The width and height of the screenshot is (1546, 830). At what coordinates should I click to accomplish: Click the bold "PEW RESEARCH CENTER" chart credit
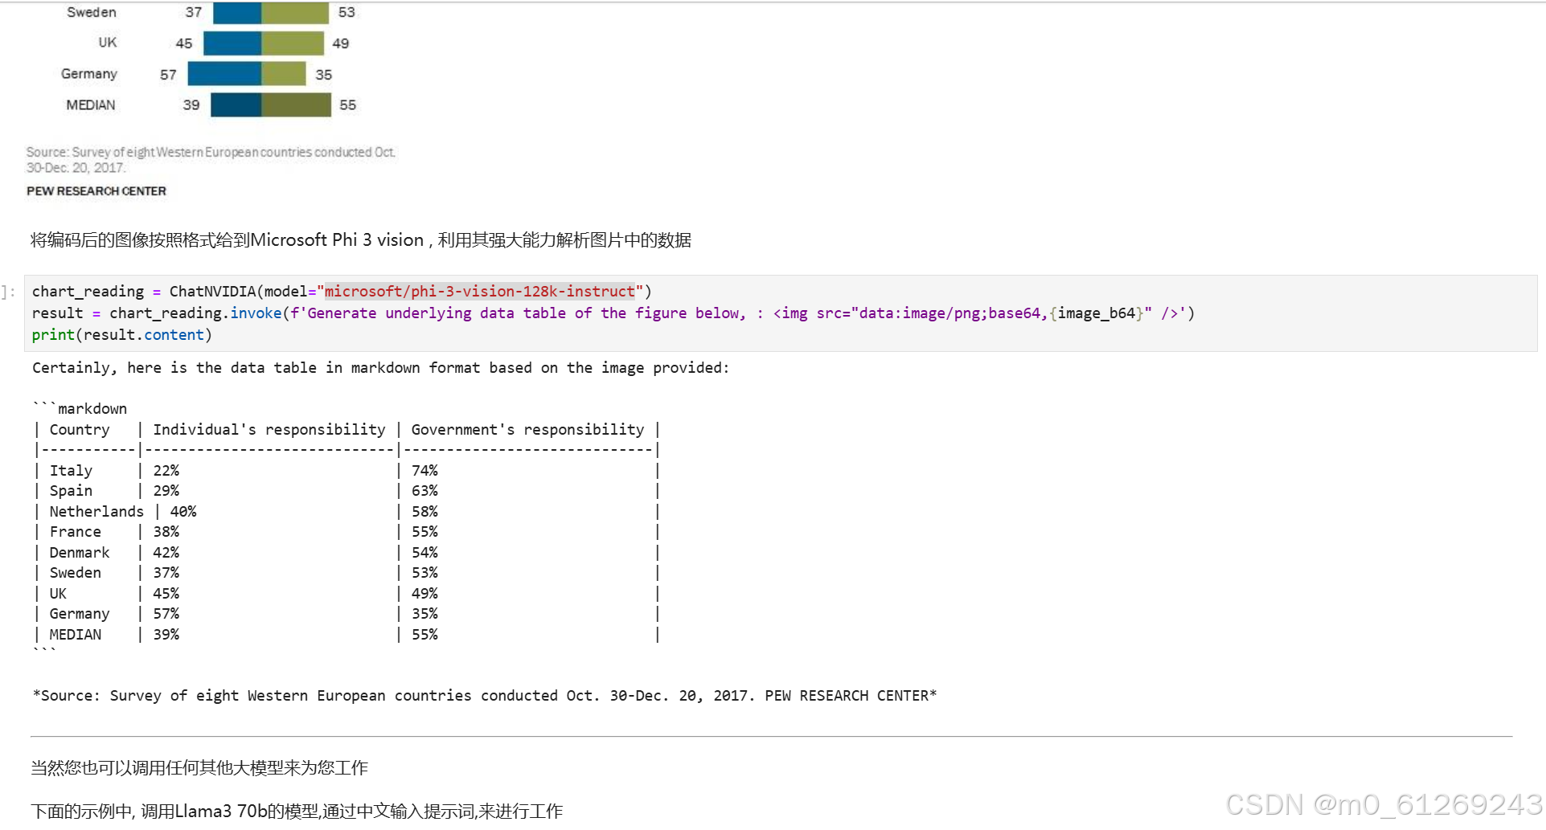tap(96, 191)
